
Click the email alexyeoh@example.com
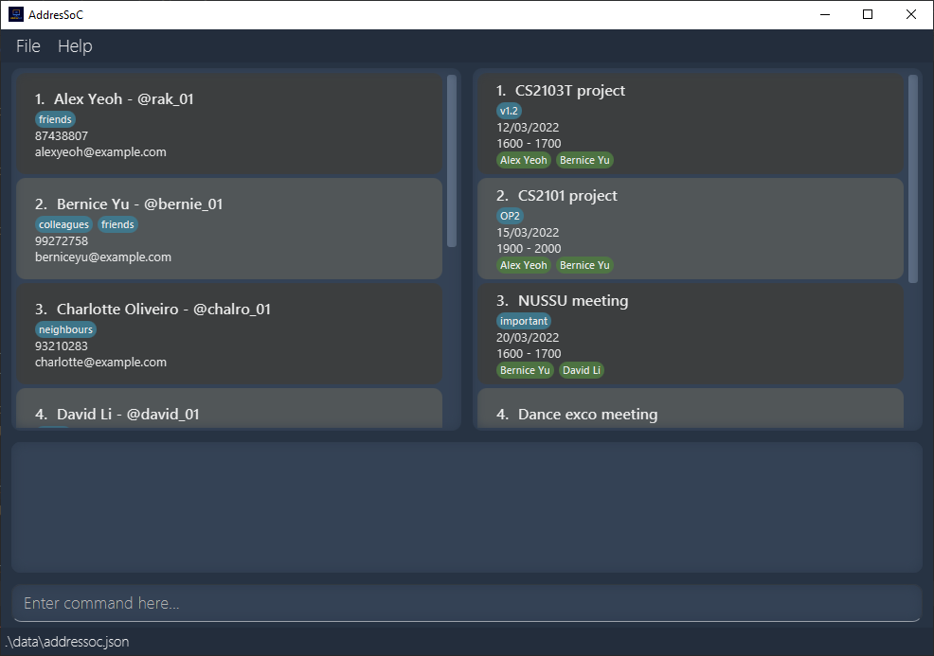click(100, 151)
